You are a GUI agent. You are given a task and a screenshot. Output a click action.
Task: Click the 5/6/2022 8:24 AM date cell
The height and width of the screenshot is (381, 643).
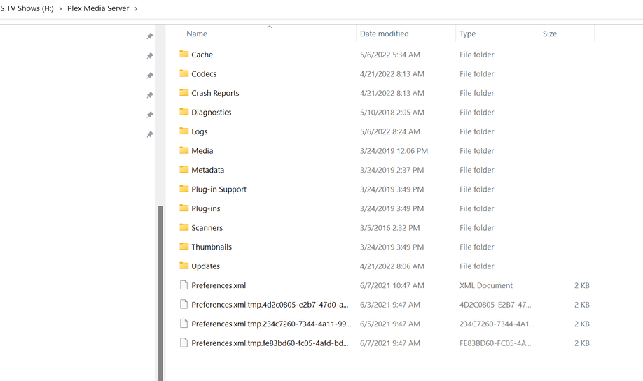pos(390,131)
